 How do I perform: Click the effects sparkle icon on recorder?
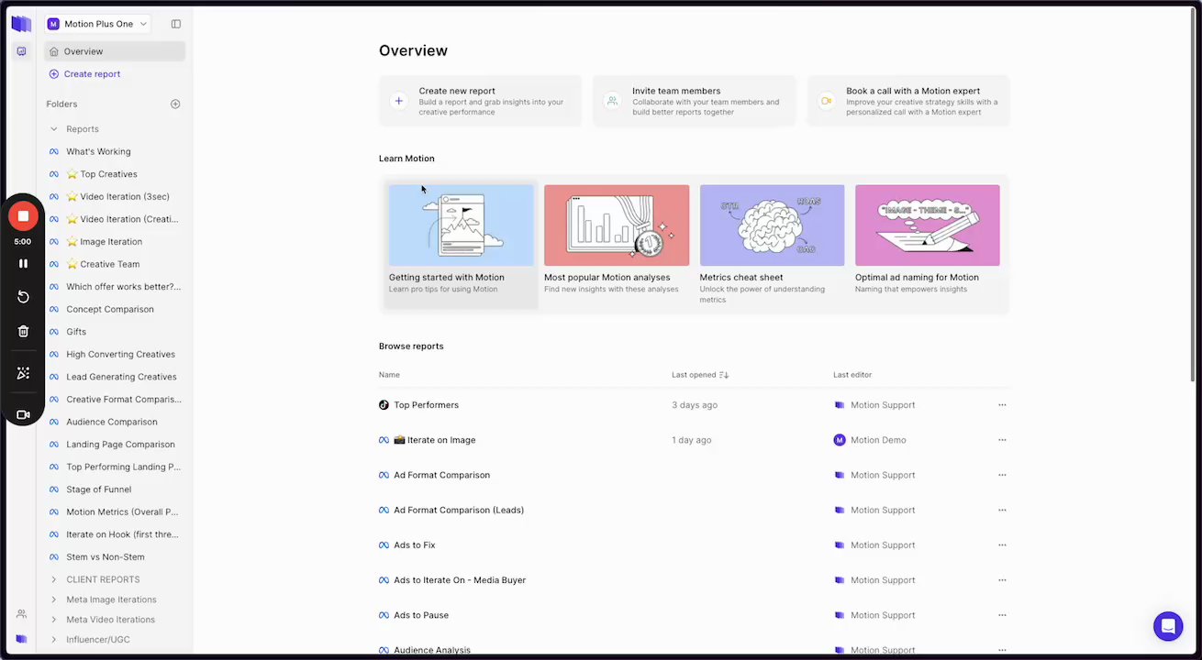pyautogui.click(x=23, y=373)
